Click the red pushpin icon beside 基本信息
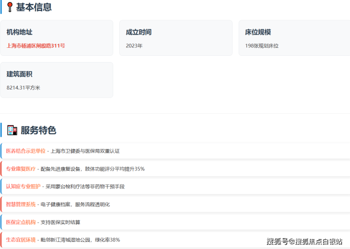Screen dimensions: 350x249 point(9,7)
